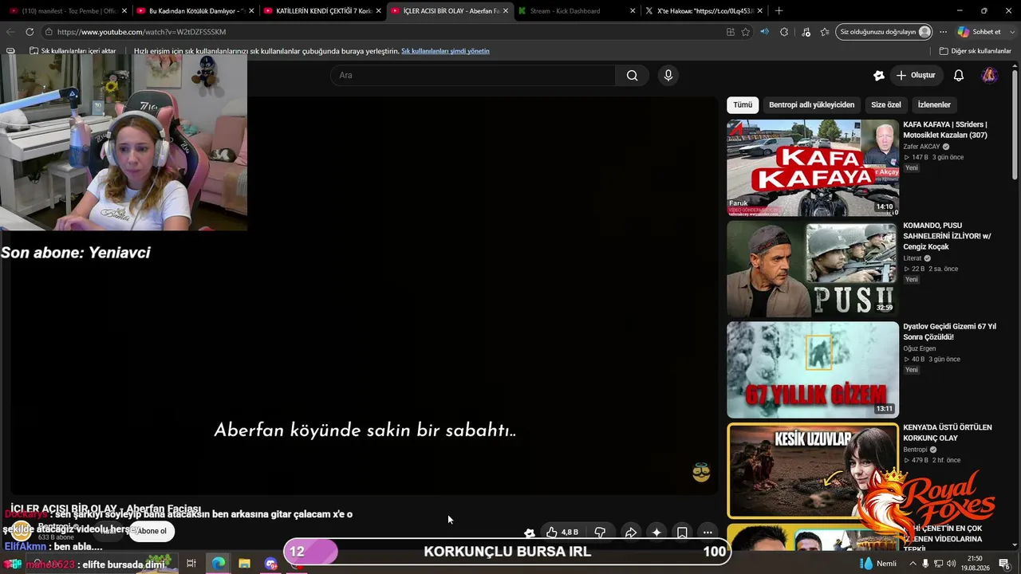Open the Literat channel name
The width and height of the screenshot is (1021, 574).
913,258
